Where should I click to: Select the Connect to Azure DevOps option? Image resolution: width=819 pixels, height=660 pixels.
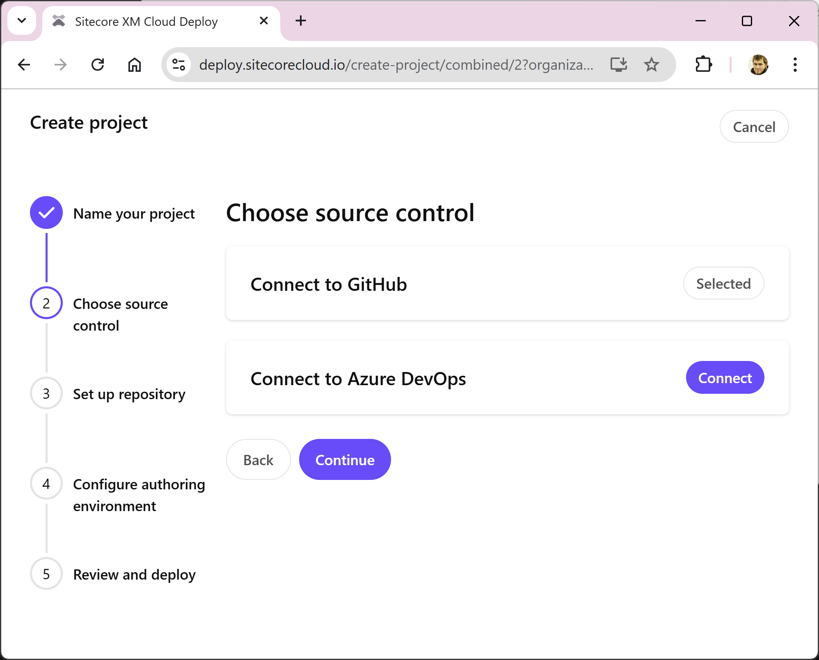pyautogui.click(x=724, y=378)
